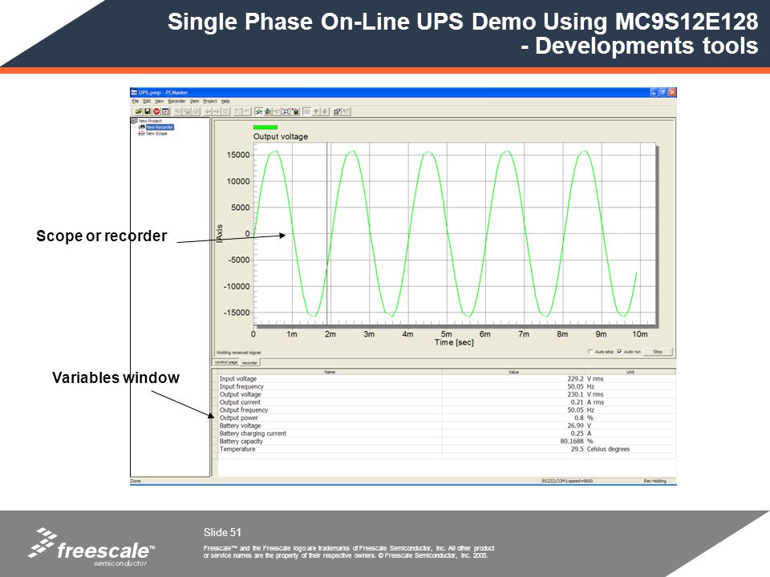Click the green Output voltage legend swatch

[265, 127]
